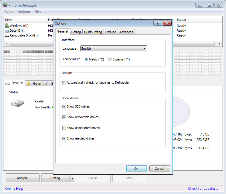The image size is (226, 194).
Task: Open the Action menu
Action: (x=9, y=11)
